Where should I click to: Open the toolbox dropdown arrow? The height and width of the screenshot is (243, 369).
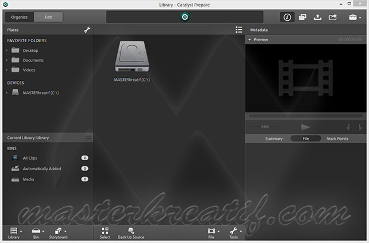pyautogui.click(x=360, y=18)
